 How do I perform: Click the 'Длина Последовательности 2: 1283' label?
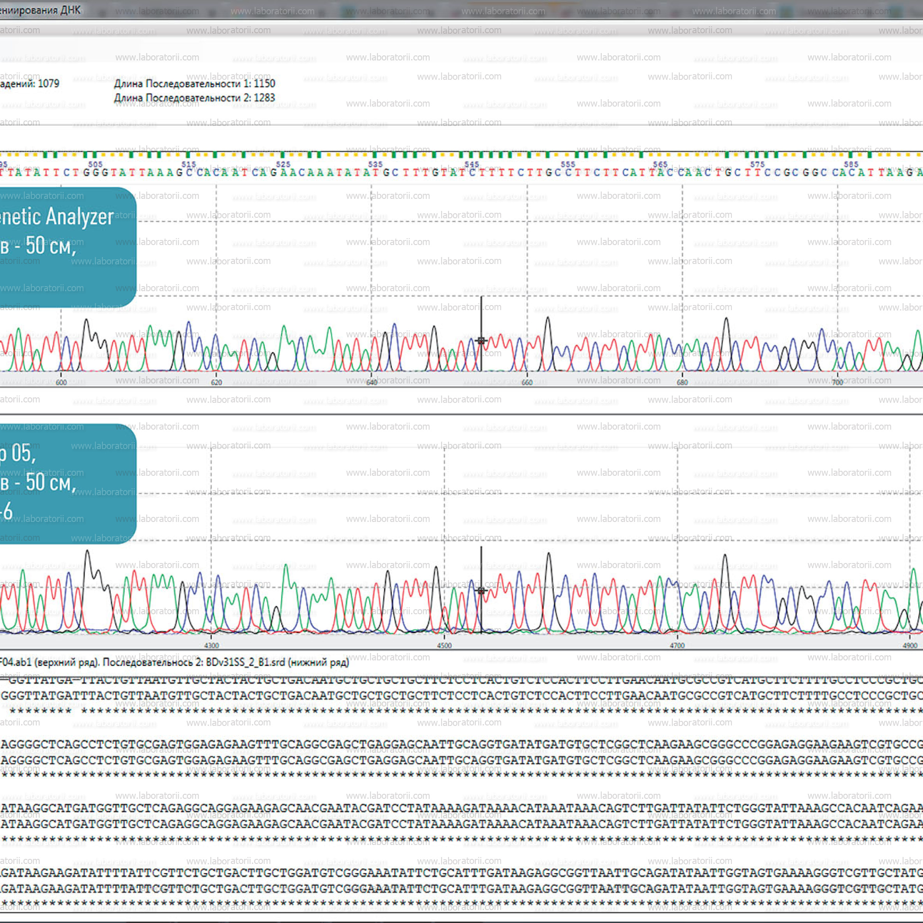(x=194, y=98)
